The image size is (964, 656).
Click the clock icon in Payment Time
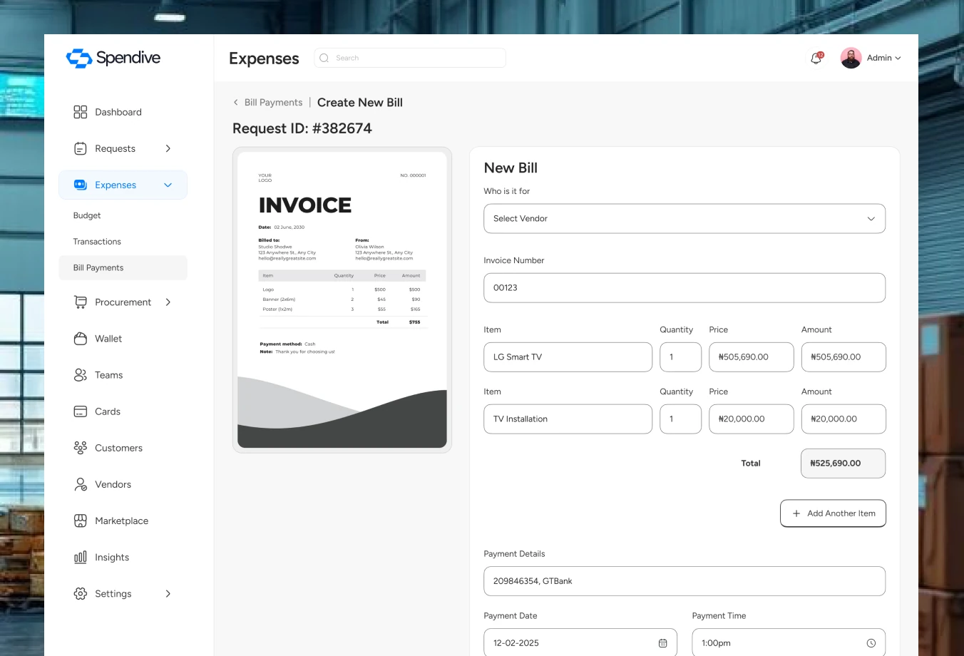(x=871, y=643)
